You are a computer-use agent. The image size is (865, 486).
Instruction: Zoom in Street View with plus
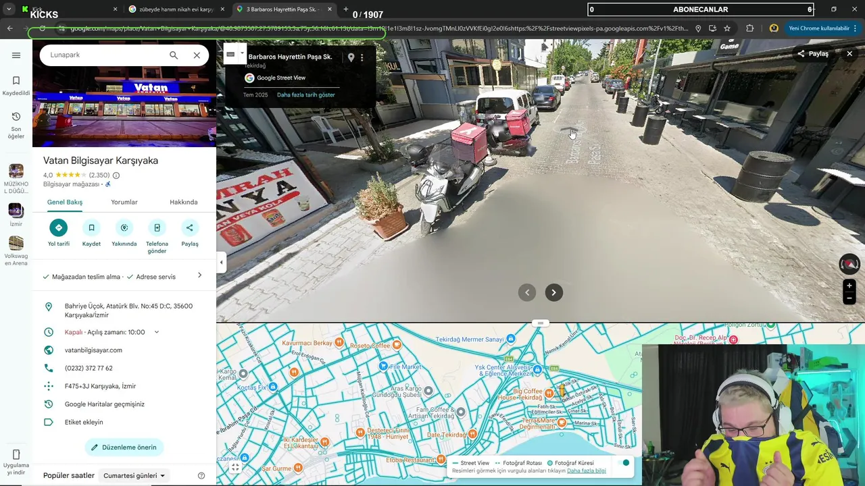click(849, 286)
